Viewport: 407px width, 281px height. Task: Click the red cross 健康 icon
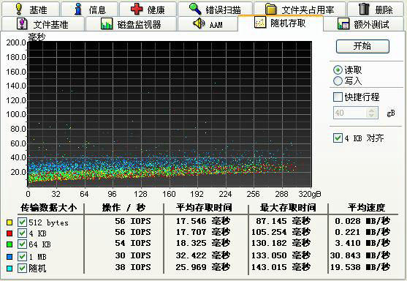click(x=137, y=9)
